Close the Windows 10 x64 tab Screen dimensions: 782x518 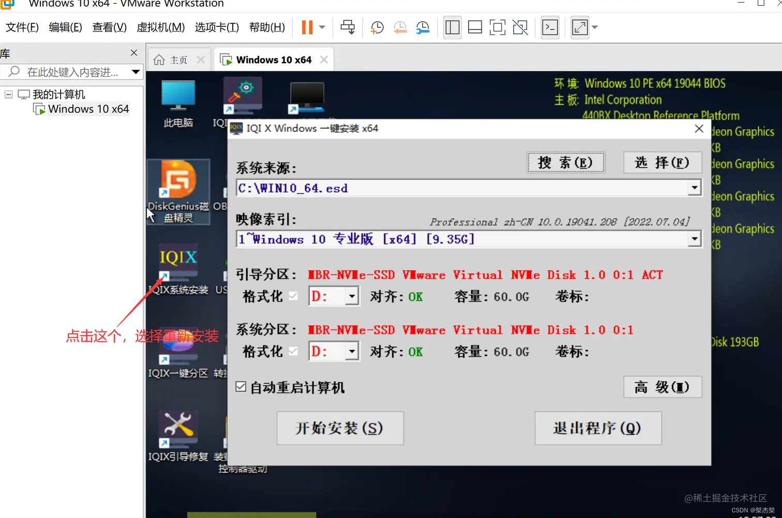[324, 60]
